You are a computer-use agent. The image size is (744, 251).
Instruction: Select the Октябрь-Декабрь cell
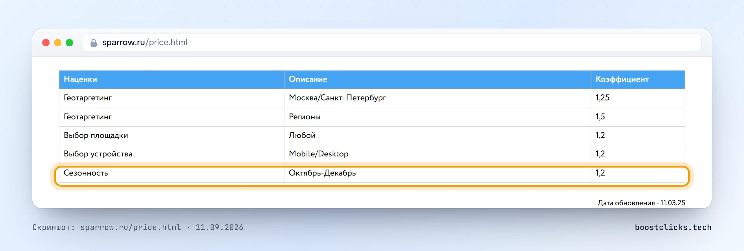coord(437,173)
